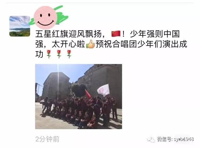The height and width of the screenshot is (148, 200).
Task: Click the text 太开心啦
Action: tap(68, 44)
